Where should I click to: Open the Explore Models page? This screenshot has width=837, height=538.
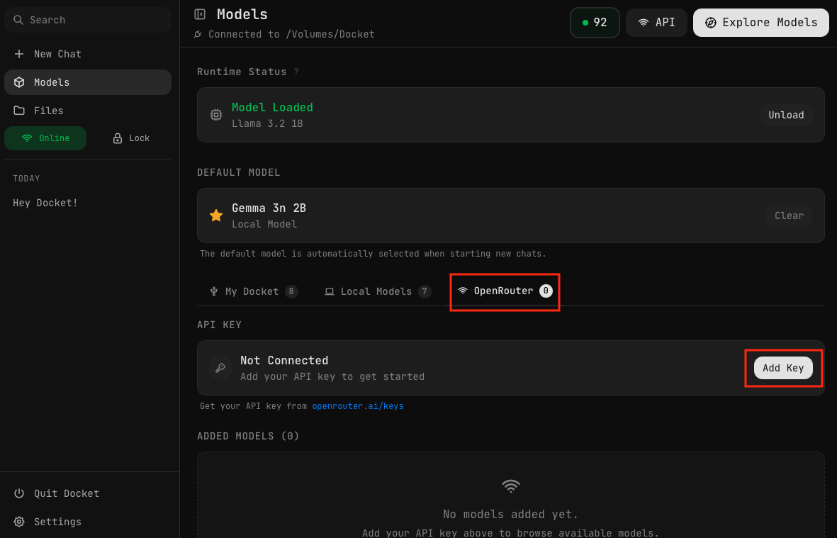760,23
